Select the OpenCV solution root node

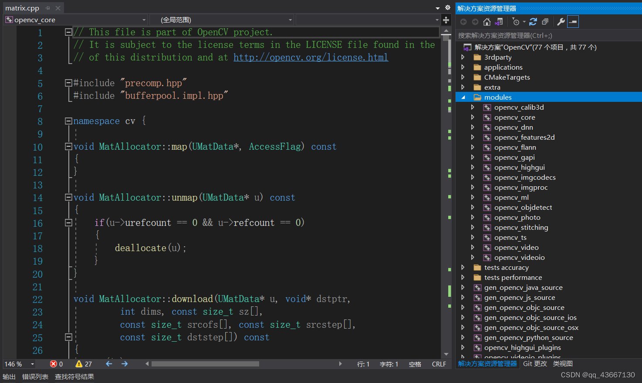click(535, 47)
